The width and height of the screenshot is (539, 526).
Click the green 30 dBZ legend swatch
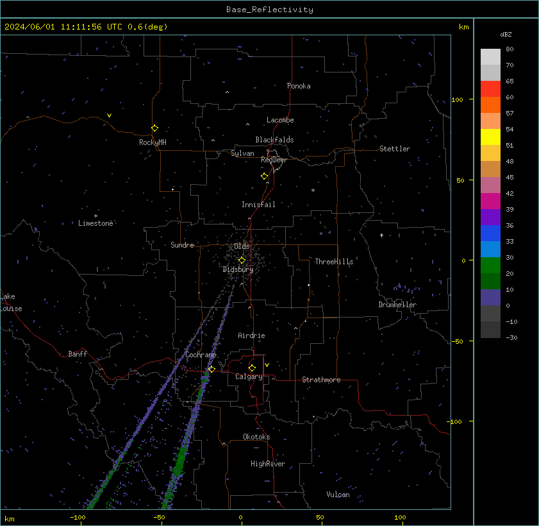490,265
